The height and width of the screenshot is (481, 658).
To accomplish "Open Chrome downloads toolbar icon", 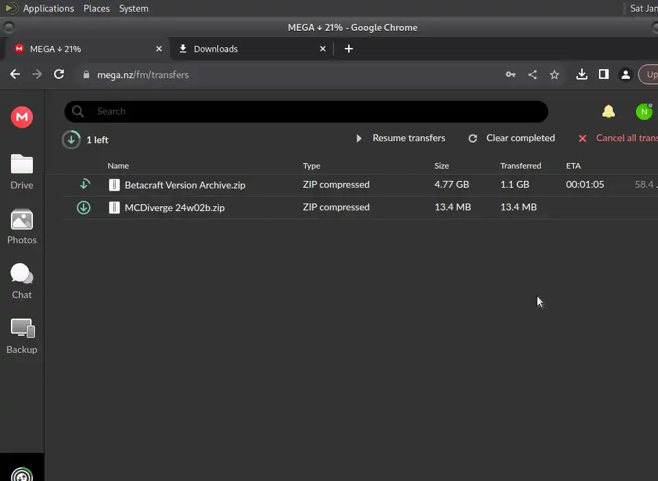I will [582, 75].
